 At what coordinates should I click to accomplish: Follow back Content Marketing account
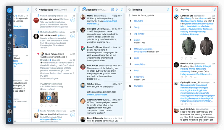coord(72,20)
